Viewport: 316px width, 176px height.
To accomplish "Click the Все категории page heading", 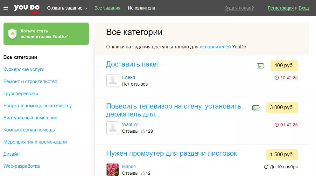I will [x=134, y=32].
